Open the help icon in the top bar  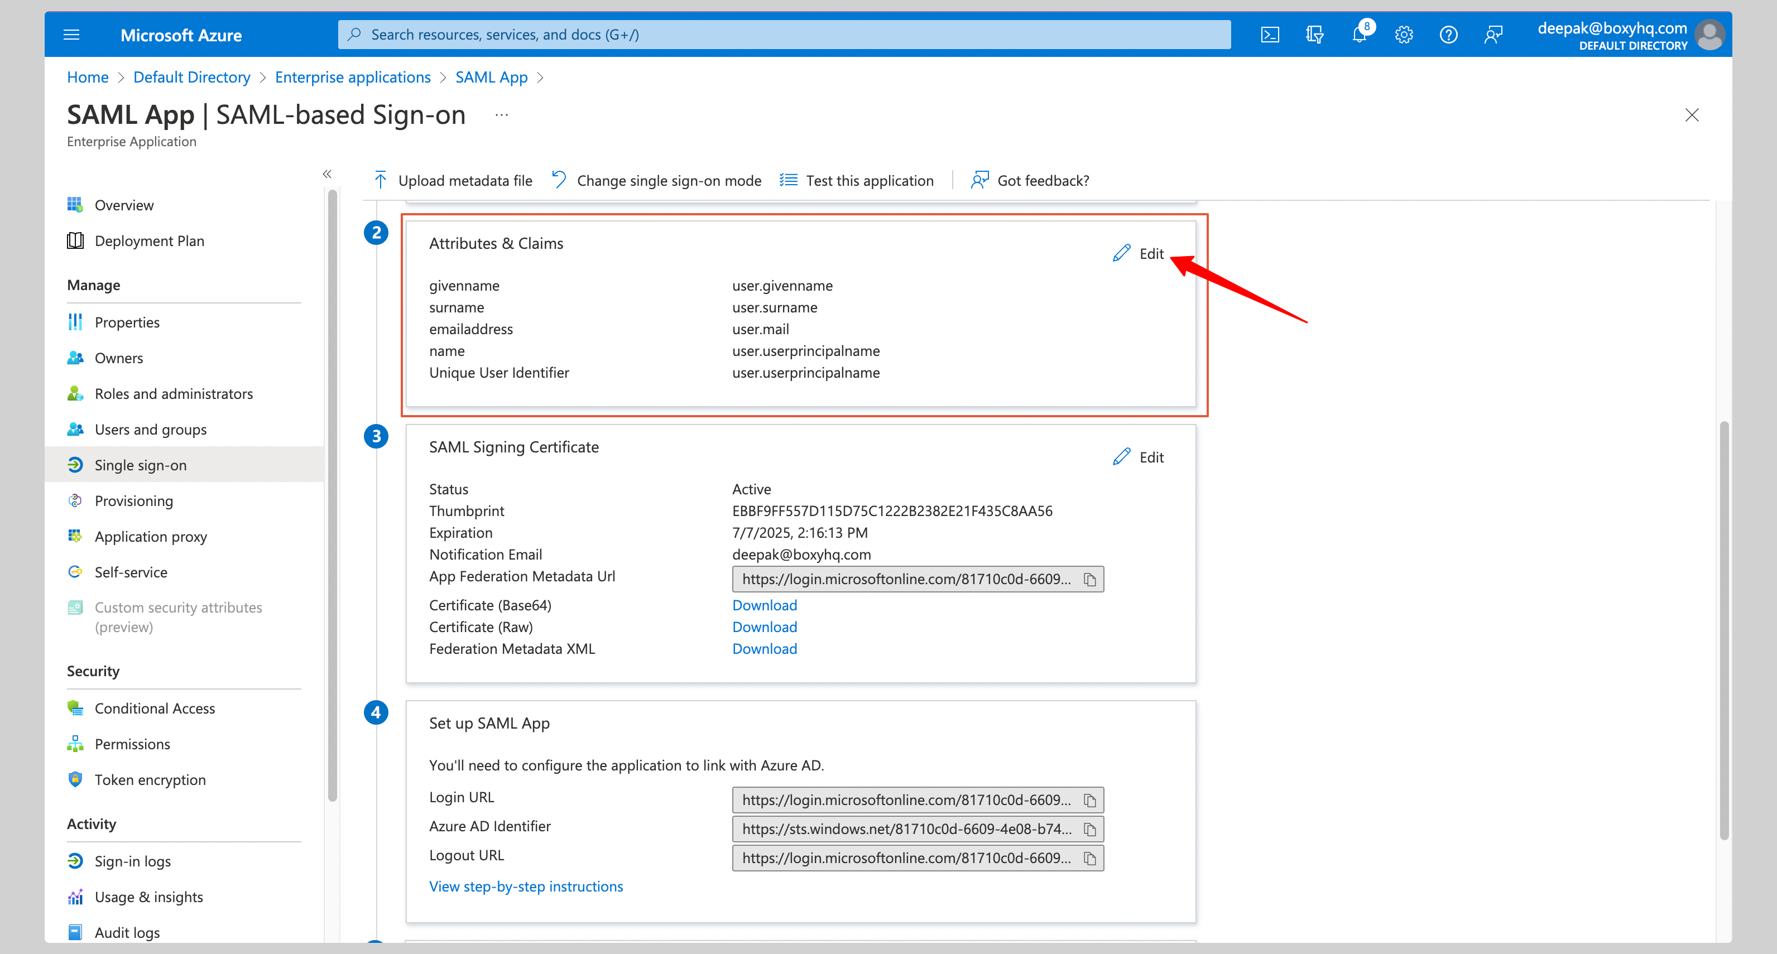pos(1449,34)
